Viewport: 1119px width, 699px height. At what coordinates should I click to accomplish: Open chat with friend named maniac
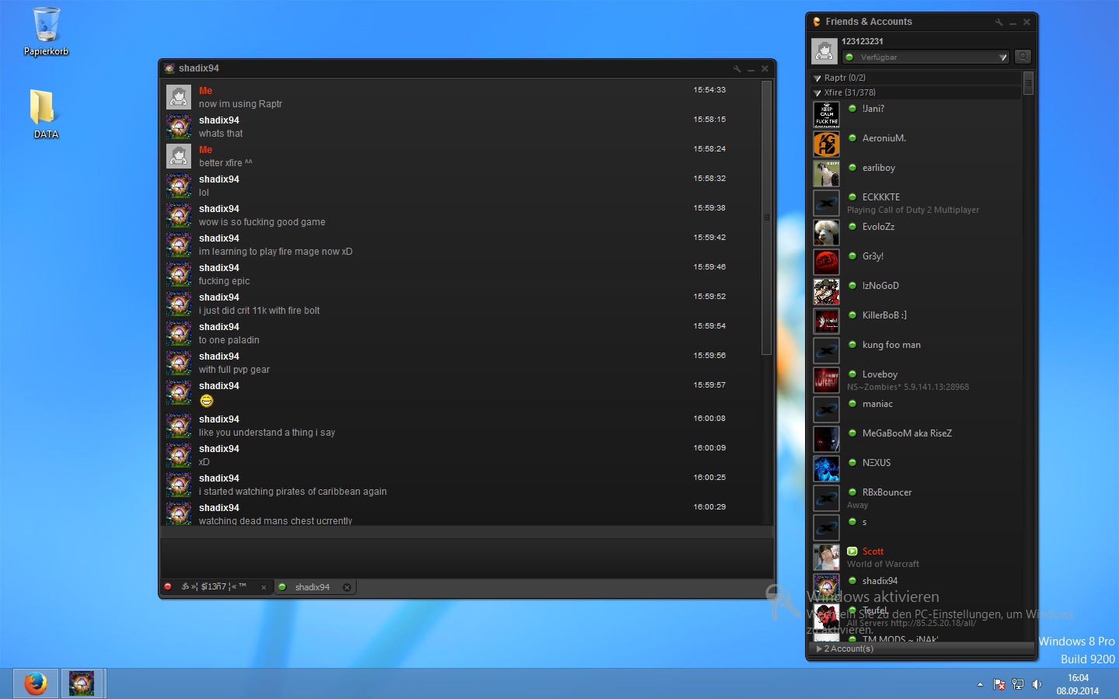click(877, 404)
